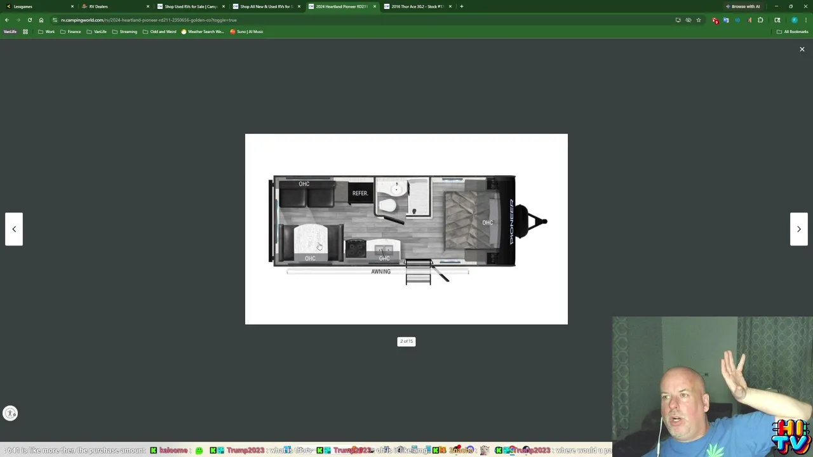The image size is (813, 457).
Task: Open the accessibility widget icon
Action: click(x=10, y=413)
